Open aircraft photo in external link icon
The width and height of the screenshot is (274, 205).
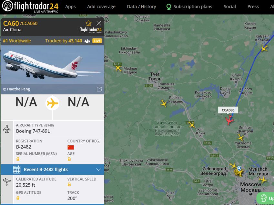click(99, 89)
